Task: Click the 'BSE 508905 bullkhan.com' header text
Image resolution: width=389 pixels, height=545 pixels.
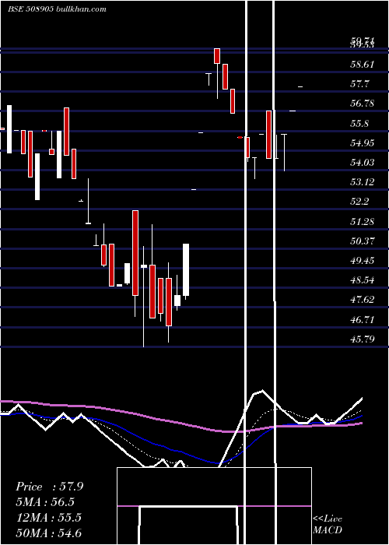Action: coord(57,9)
